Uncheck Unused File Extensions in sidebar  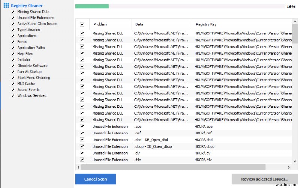[13, 18]
